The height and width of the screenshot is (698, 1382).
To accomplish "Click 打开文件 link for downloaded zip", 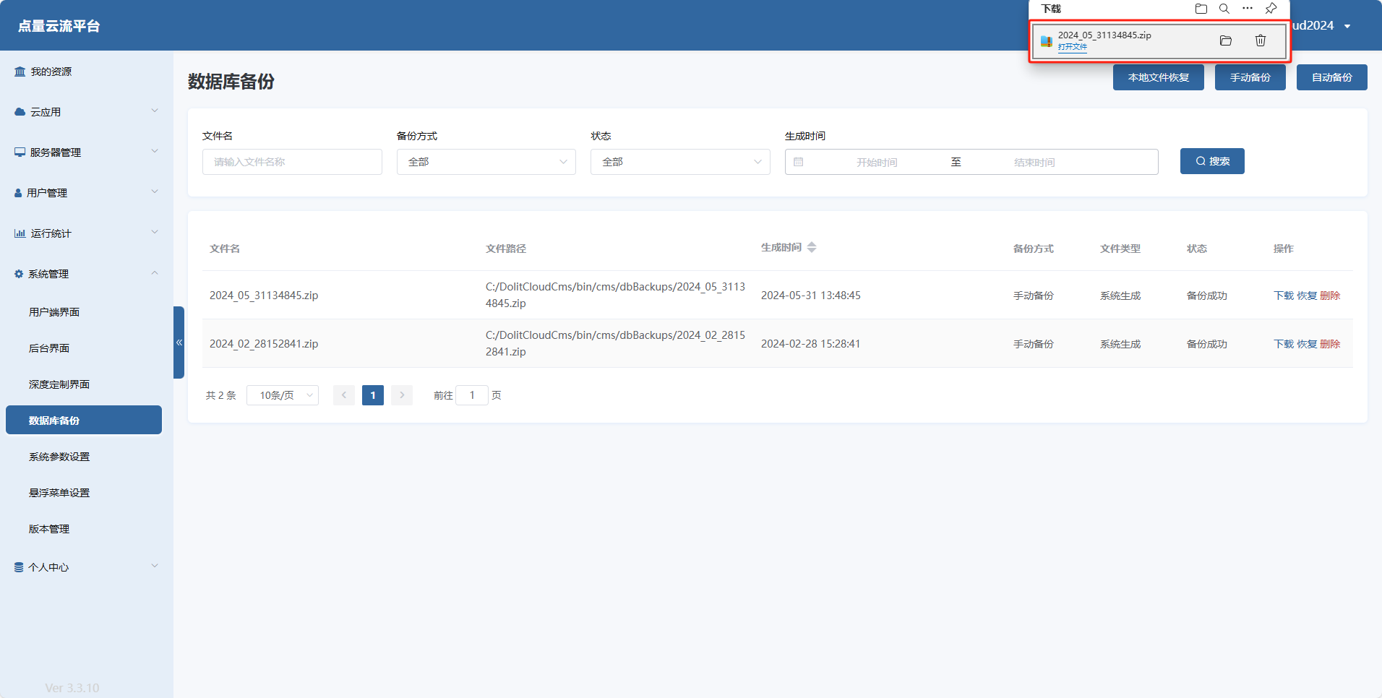I will [1072, 47].
